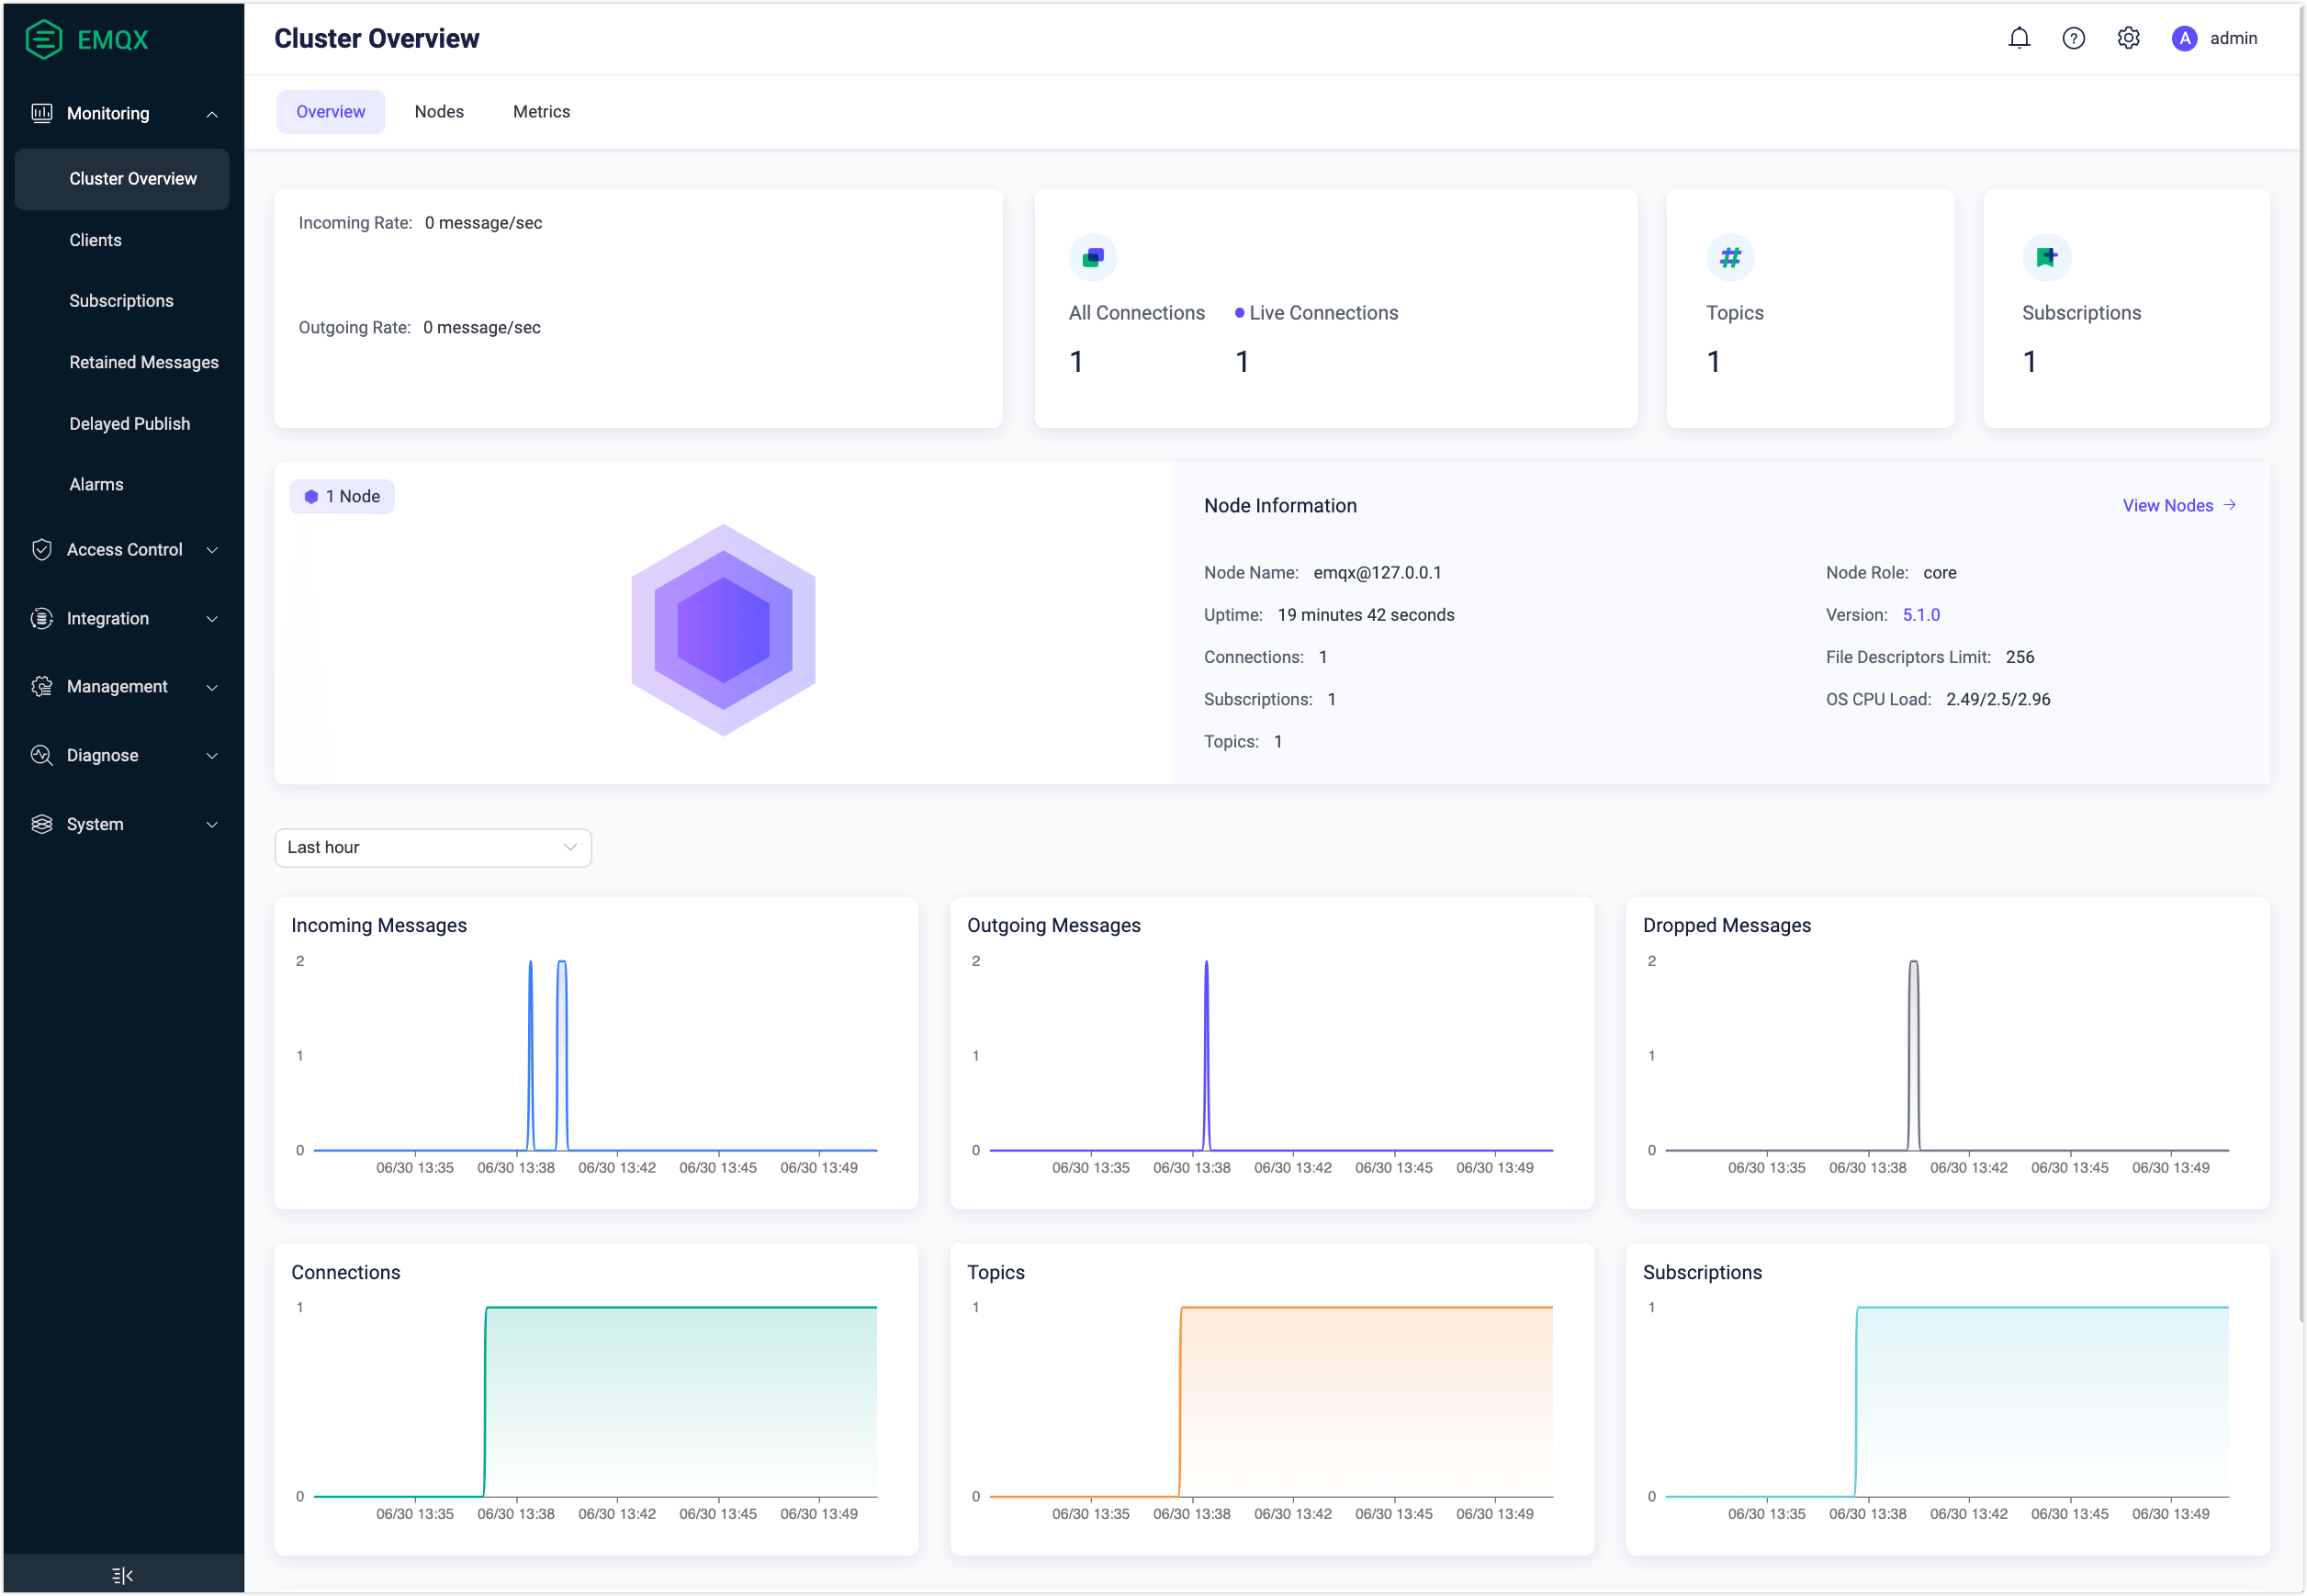Screen dimensions: 2307x1596
Task: Open the settings gear icon
Action: pos(2128,37)
